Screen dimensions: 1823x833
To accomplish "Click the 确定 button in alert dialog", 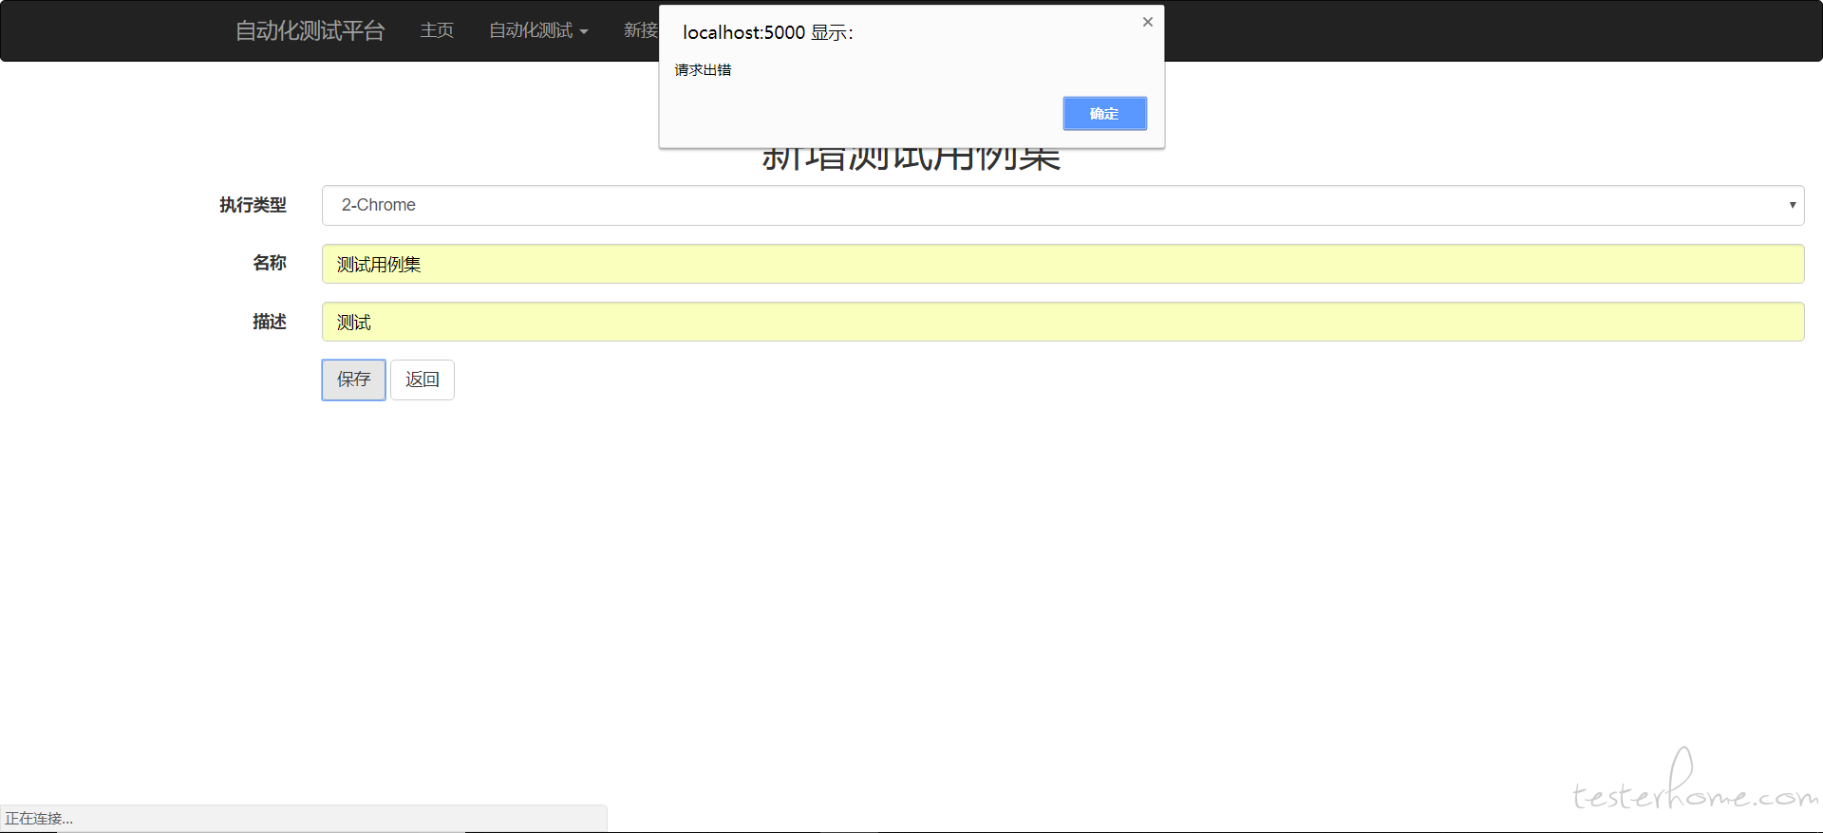I will point(1104,114).
